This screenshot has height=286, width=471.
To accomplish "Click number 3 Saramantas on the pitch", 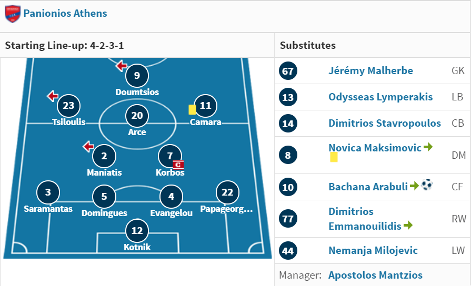I will coord(48,192).
